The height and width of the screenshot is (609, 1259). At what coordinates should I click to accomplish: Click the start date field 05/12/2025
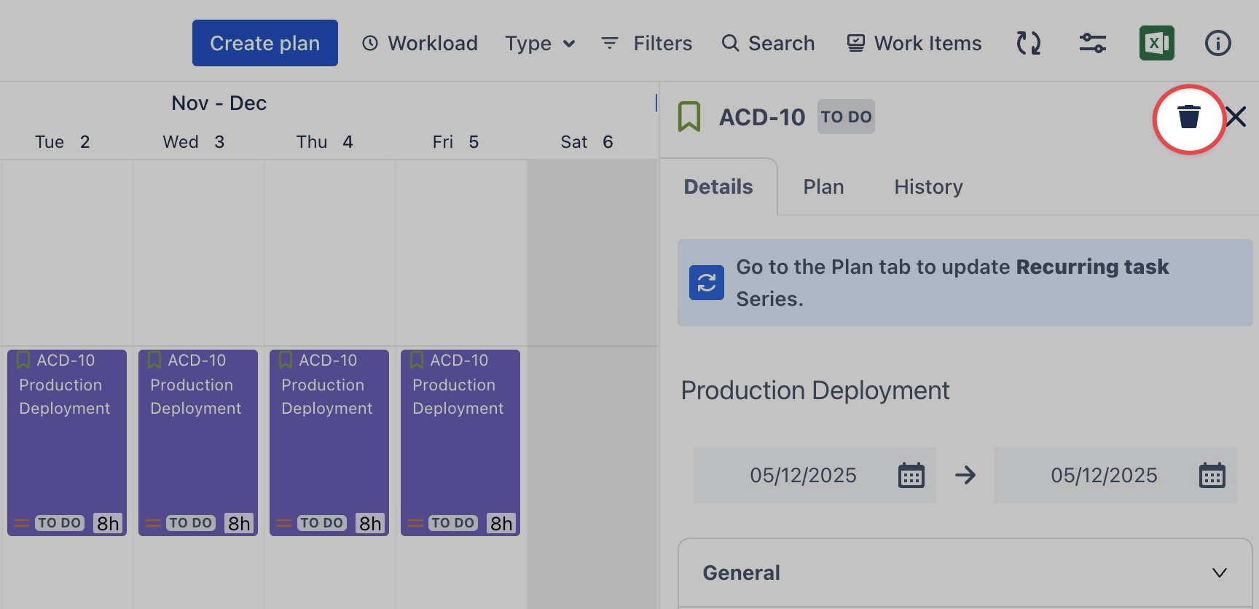tap(802, 475)
